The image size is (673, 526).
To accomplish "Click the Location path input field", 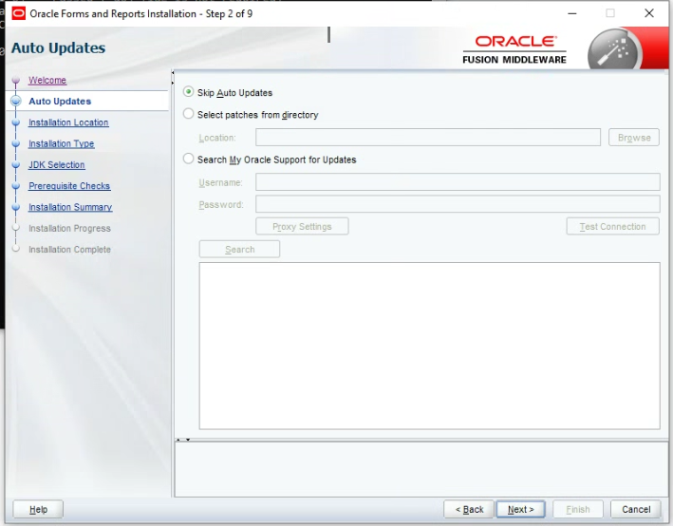I will coord(428,138).
